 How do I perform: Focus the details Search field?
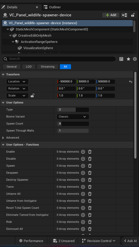tap(59, 59)
